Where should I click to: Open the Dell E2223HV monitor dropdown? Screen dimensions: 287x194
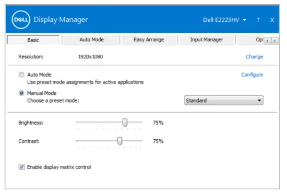coord(224,20)
